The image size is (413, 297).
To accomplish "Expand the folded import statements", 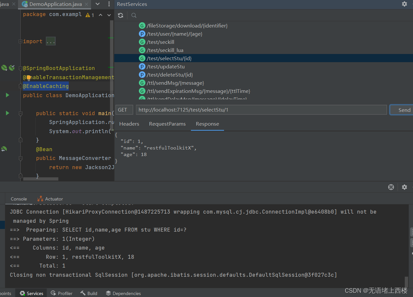I will pyautogui.click(x=50, y=41).
